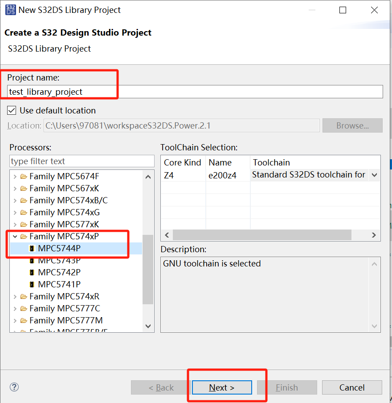Select the MPC5742P processor
This screenshot has height=403, width=392.
pos(59,272)
